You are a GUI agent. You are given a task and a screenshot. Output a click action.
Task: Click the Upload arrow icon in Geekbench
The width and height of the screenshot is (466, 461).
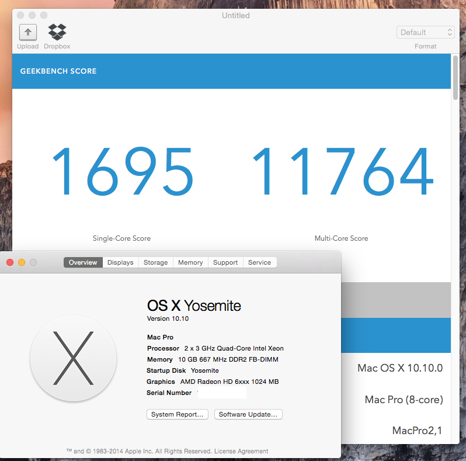point(28,32)
